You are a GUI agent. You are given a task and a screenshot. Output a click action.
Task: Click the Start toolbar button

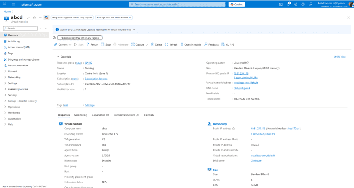click(79, 45)
